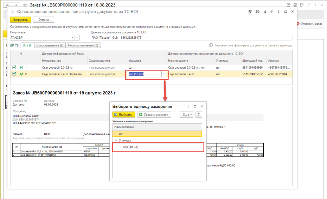Click the Номенклатура column header
The image size is (327, 199).
[x=64, y=61]
